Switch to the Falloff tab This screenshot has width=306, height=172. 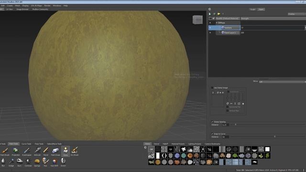pyautogui.click(x=165, y=144)
